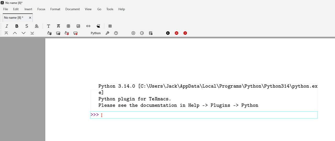Open the Python session dropdown

[x=96, y=33]
